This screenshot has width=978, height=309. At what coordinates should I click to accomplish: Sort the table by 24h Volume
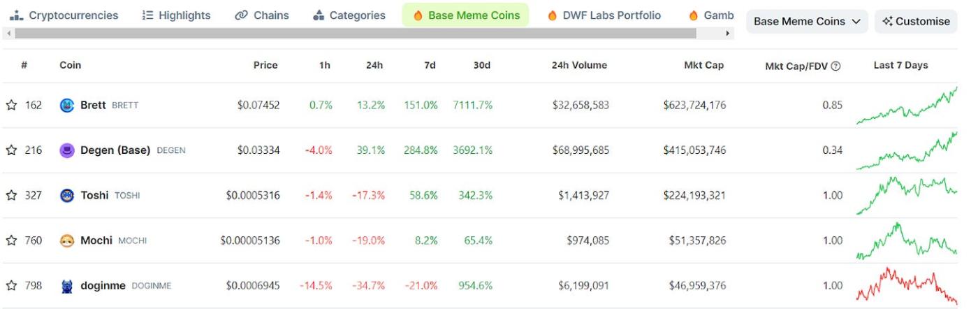tap(578, 65)
